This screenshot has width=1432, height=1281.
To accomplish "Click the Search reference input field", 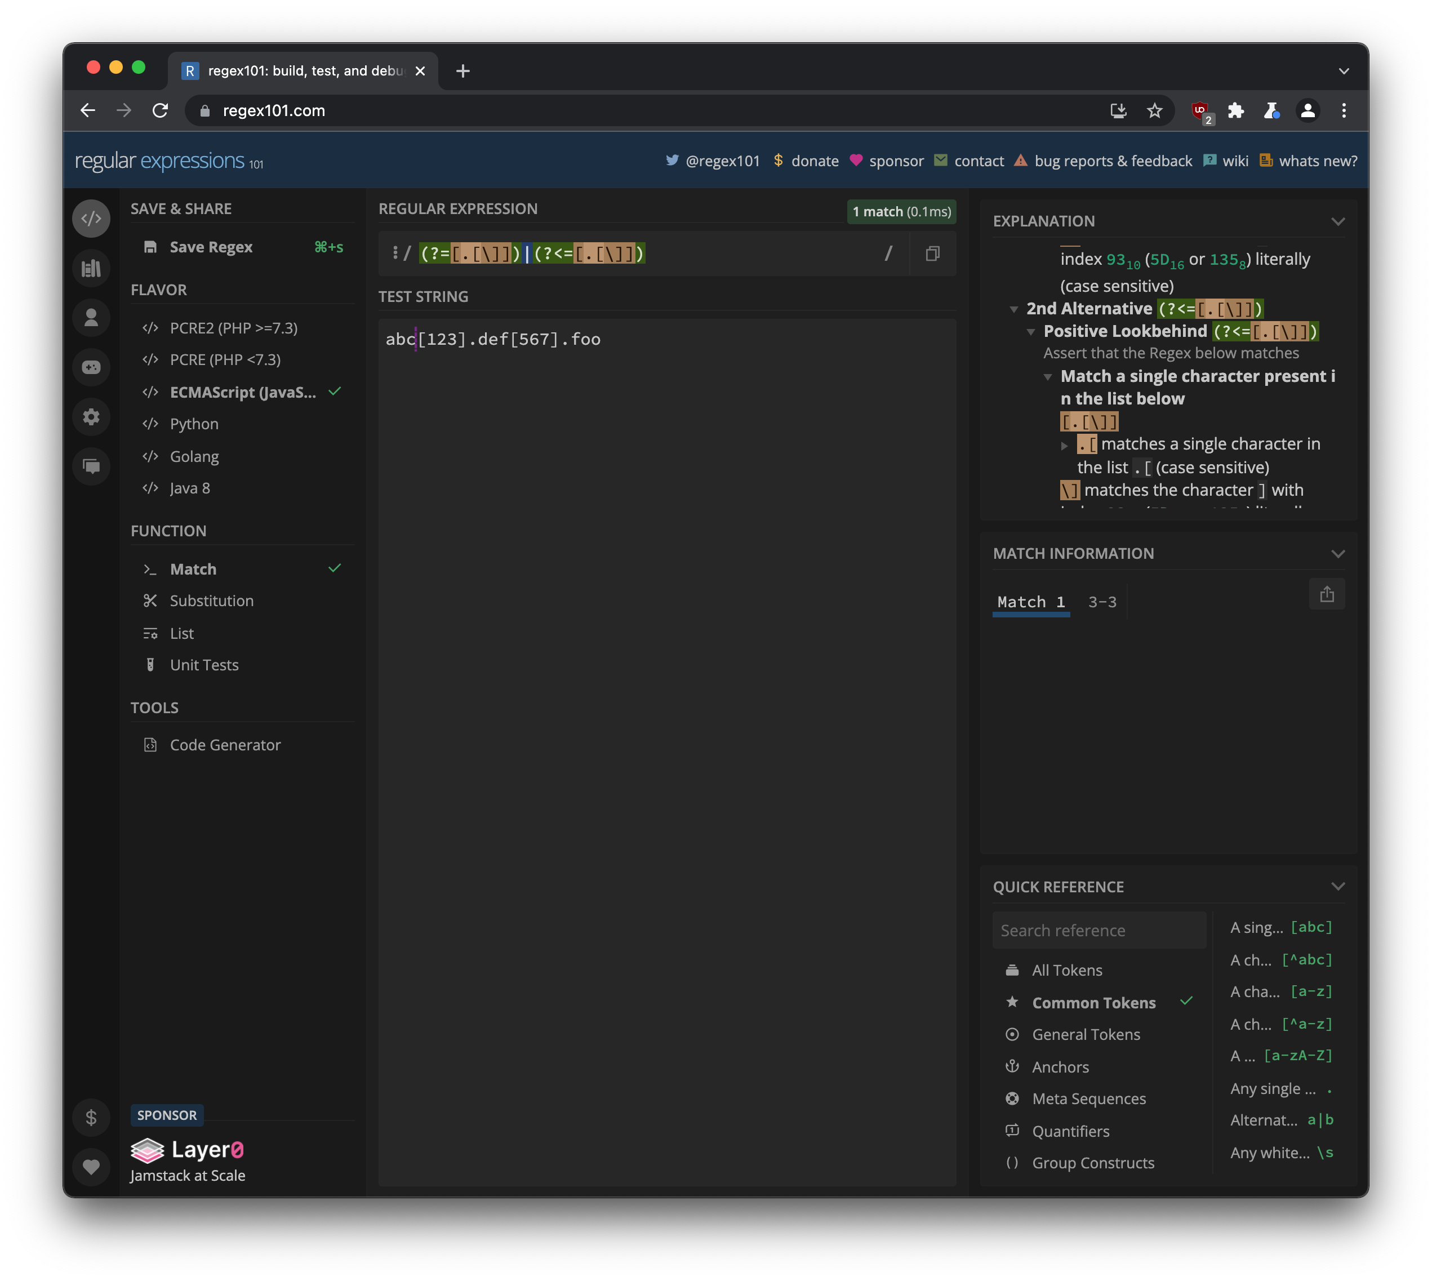I will [1099, 931].
